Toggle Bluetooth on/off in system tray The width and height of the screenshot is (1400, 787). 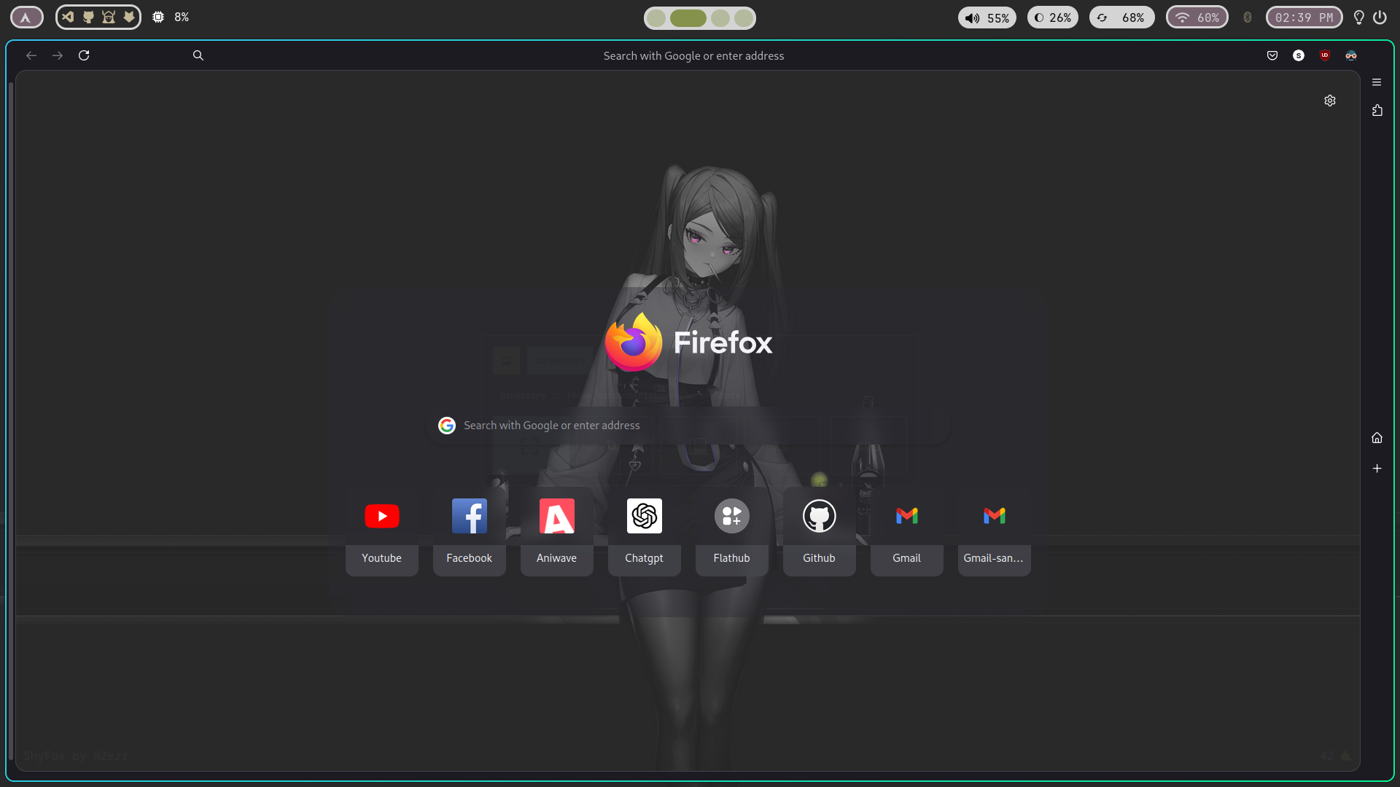(x=1247, y=17)
